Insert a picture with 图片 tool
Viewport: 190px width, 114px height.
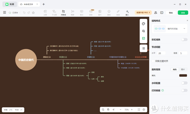pyautogui.click(x=100, y=13)
